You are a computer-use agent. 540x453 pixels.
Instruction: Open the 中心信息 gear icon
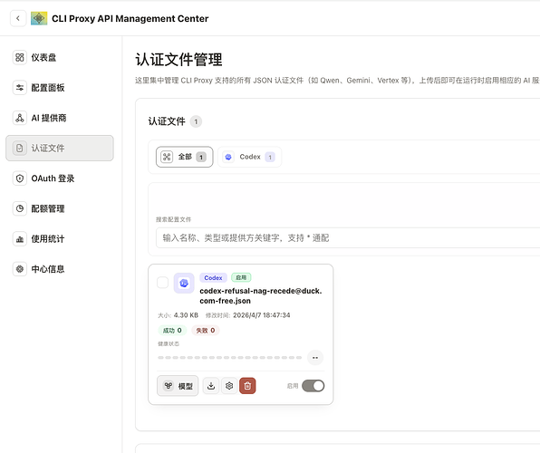click(20, 269)
